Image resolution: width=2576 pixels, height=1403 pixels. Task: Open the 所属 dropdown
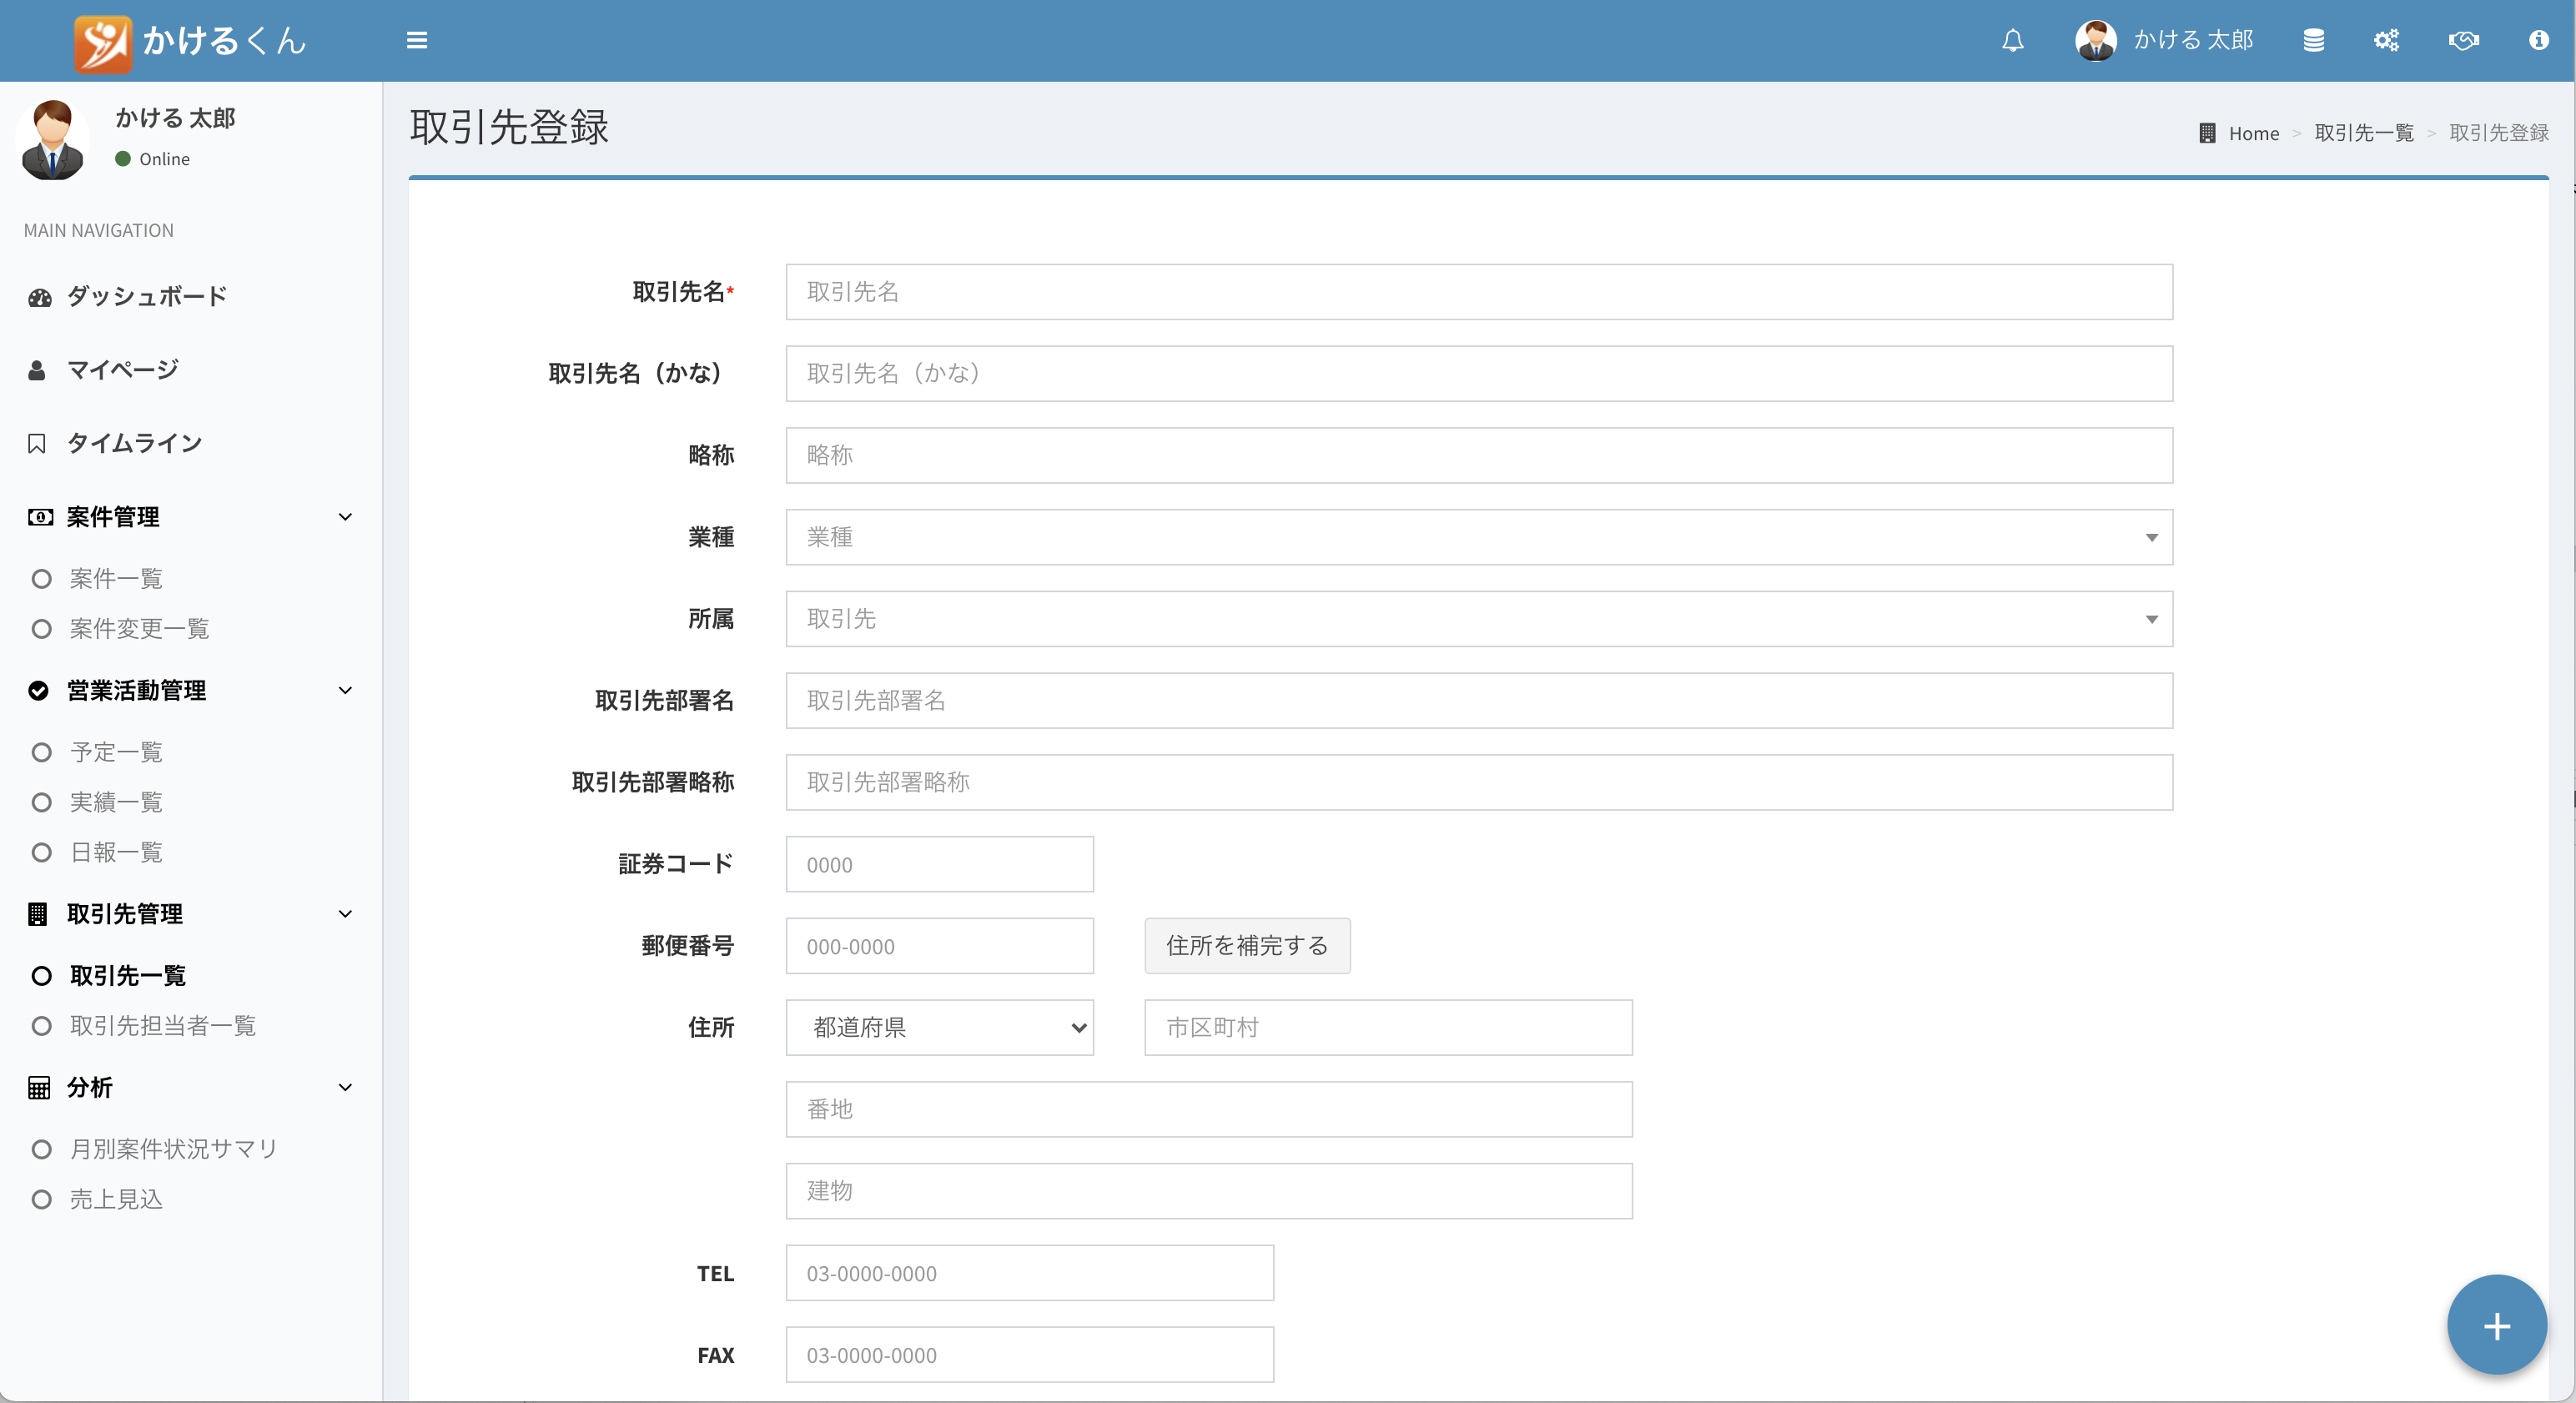point(1479,619)
